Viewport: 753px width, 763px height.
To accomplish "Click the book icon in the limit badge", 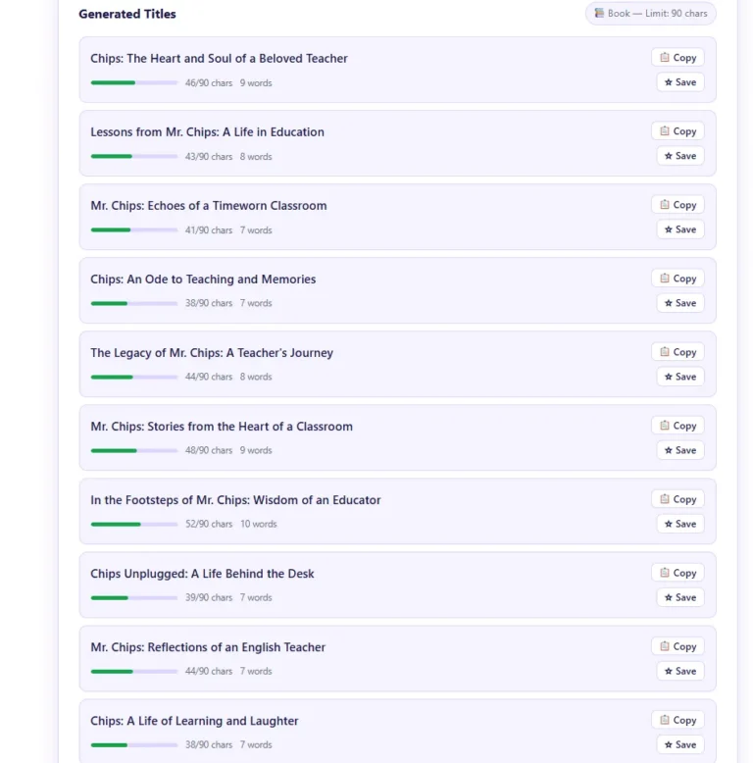I will tap(599, 14).
